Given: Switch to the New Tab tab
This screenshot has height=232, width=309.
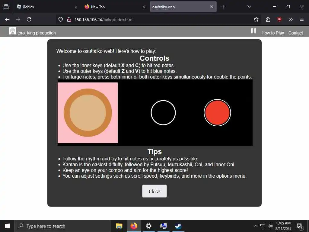Looking at the screenshot, I should 115,7.
